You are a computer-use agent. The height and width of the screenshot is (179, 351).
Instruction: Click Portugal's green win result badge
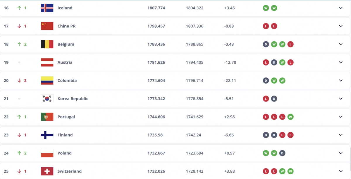(290, 117)
